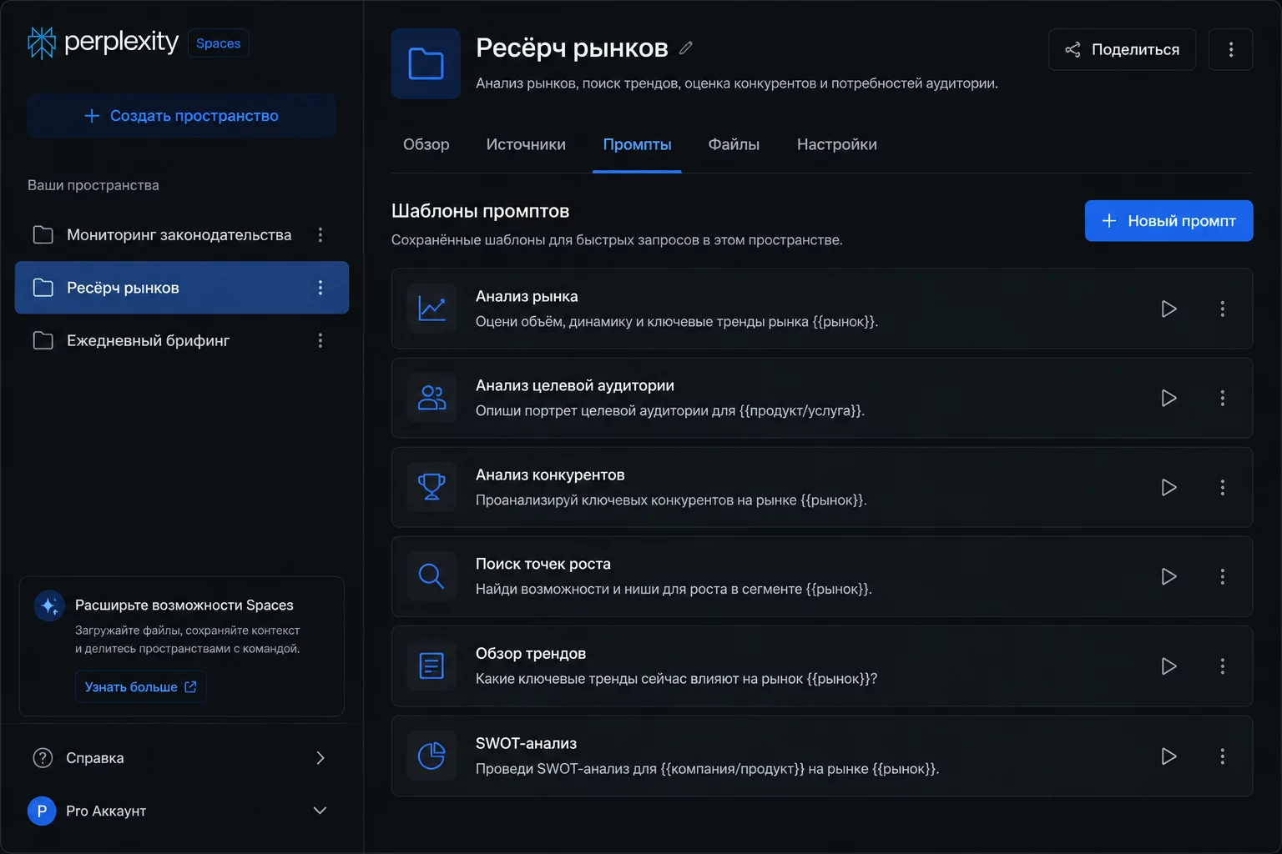Edit space name via pencil icon

tap(686, 48)
